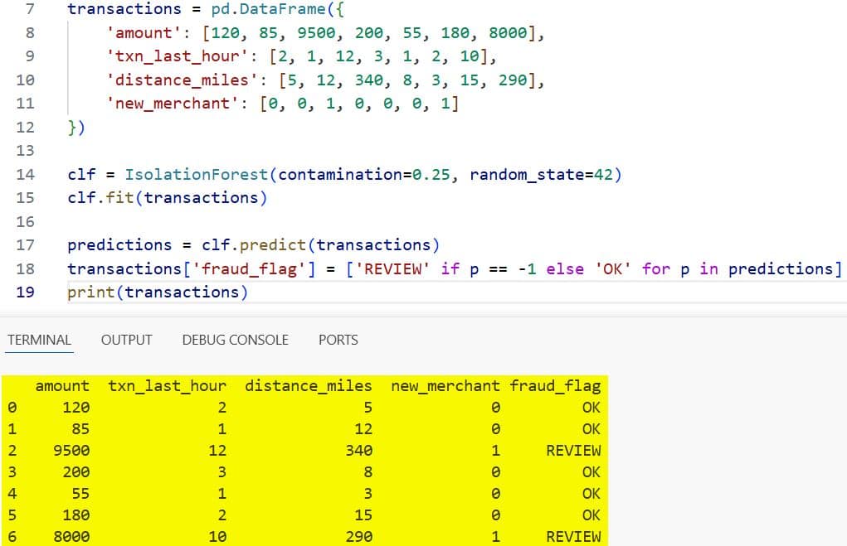Click the 'distance_miles' key on line 10
The width and height of the screenshot is (847, 546).
tap(182, 80)
